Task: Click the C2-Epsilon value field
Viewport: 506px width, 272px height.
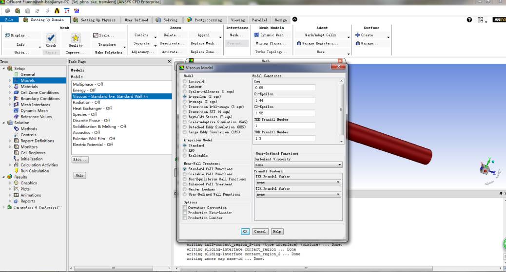Action: point(285,113)
